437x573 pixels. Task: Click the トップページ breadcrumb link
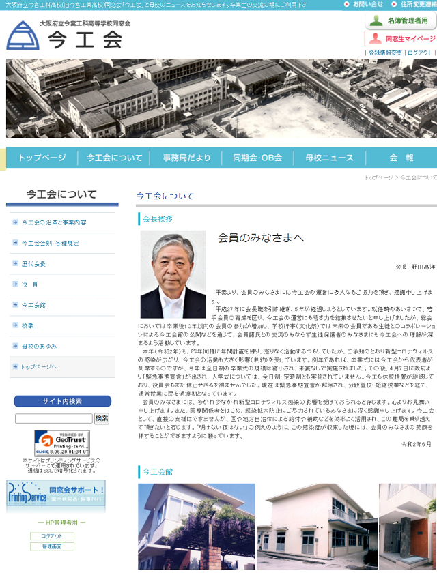point(378,177)
